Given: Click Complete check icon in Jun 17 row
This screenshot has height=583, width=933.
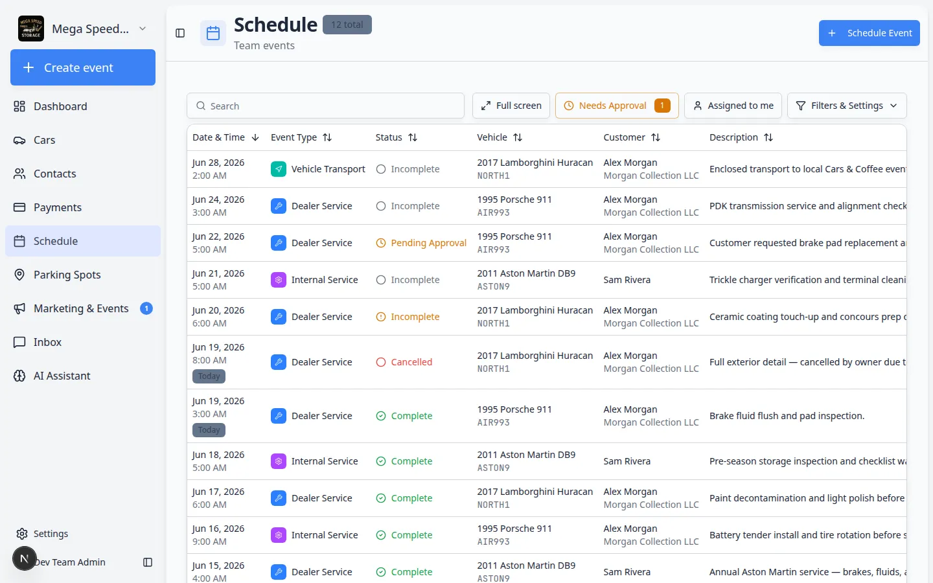Looking at the screenshot, I should point(381,498).
